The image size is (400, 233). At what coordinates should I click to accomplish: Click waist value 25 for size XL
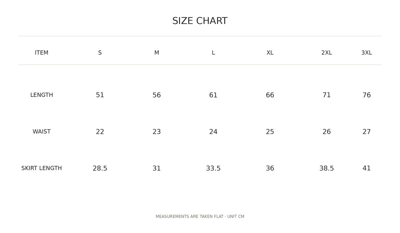click(270, 132)
